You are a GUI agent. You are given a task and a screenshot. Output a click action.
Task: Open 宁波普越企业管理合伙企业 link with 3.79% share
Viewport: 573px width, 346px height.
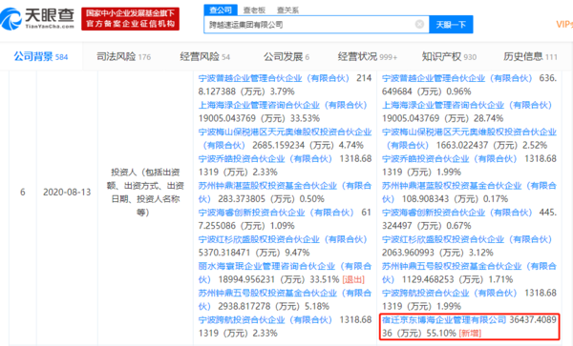coord(273,78)
